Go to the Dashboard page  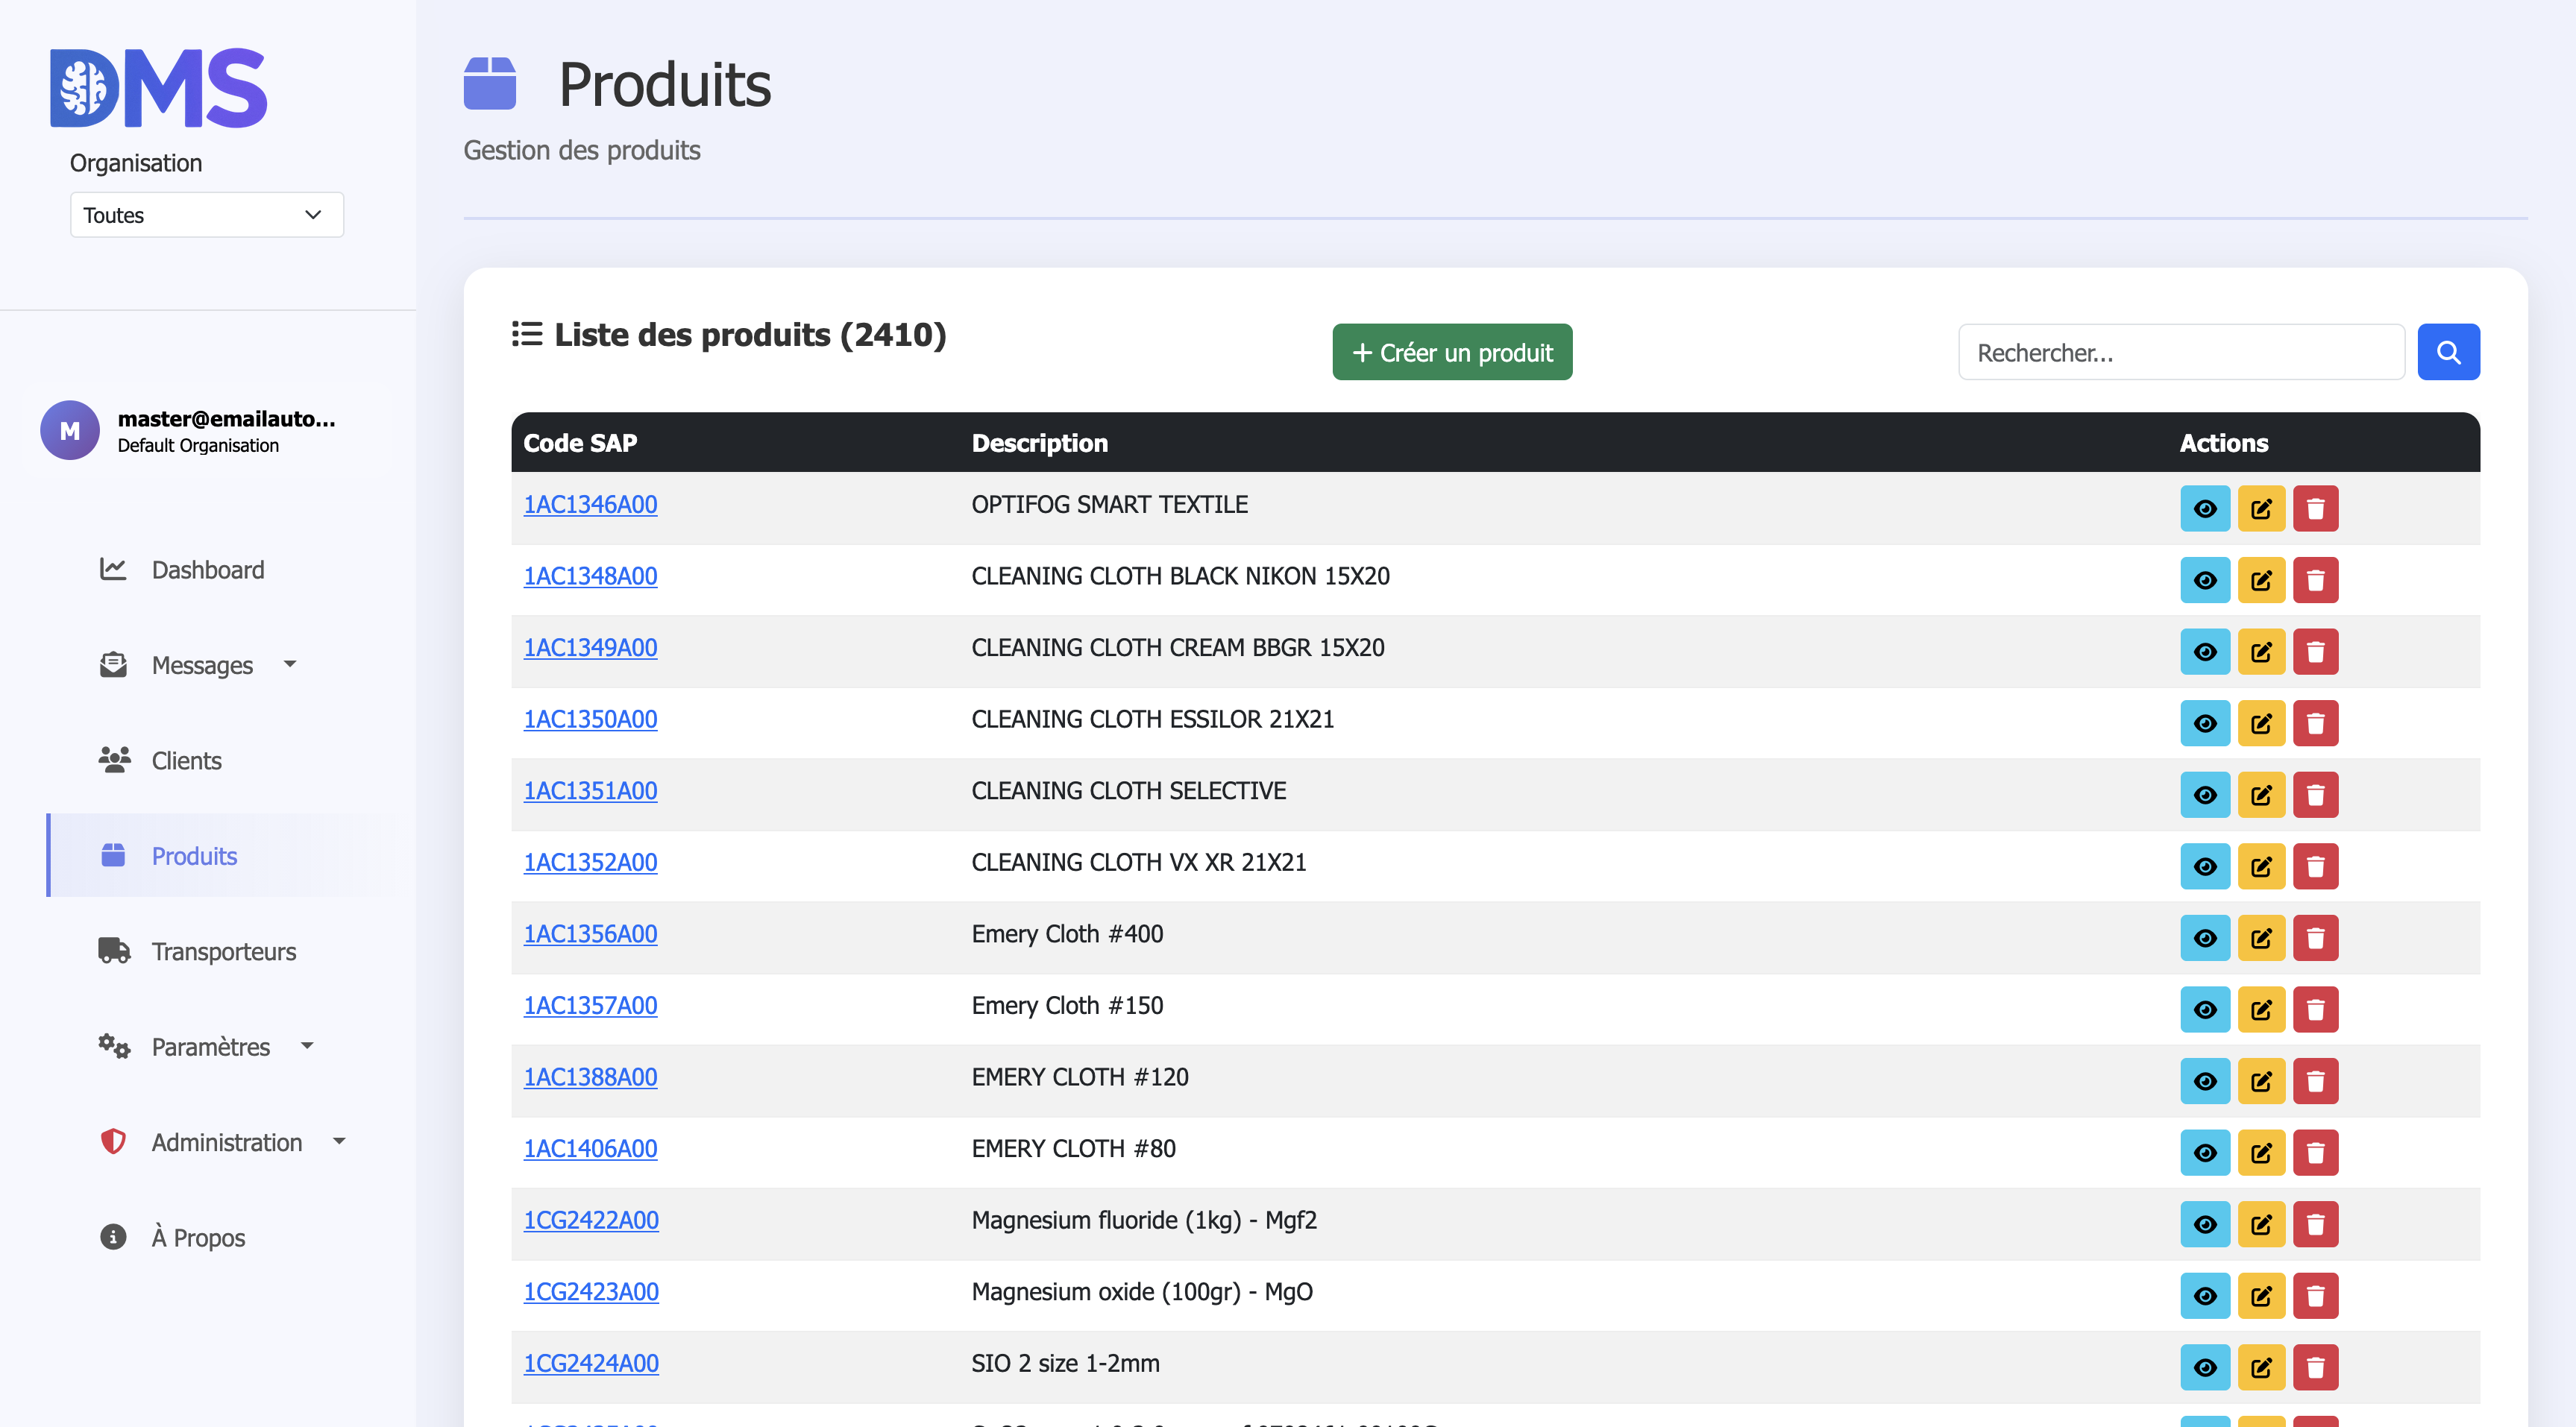[207, 570]
